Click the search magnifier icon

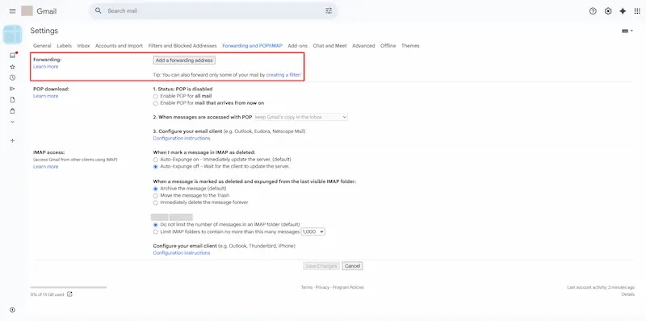(x=98, y=10)
